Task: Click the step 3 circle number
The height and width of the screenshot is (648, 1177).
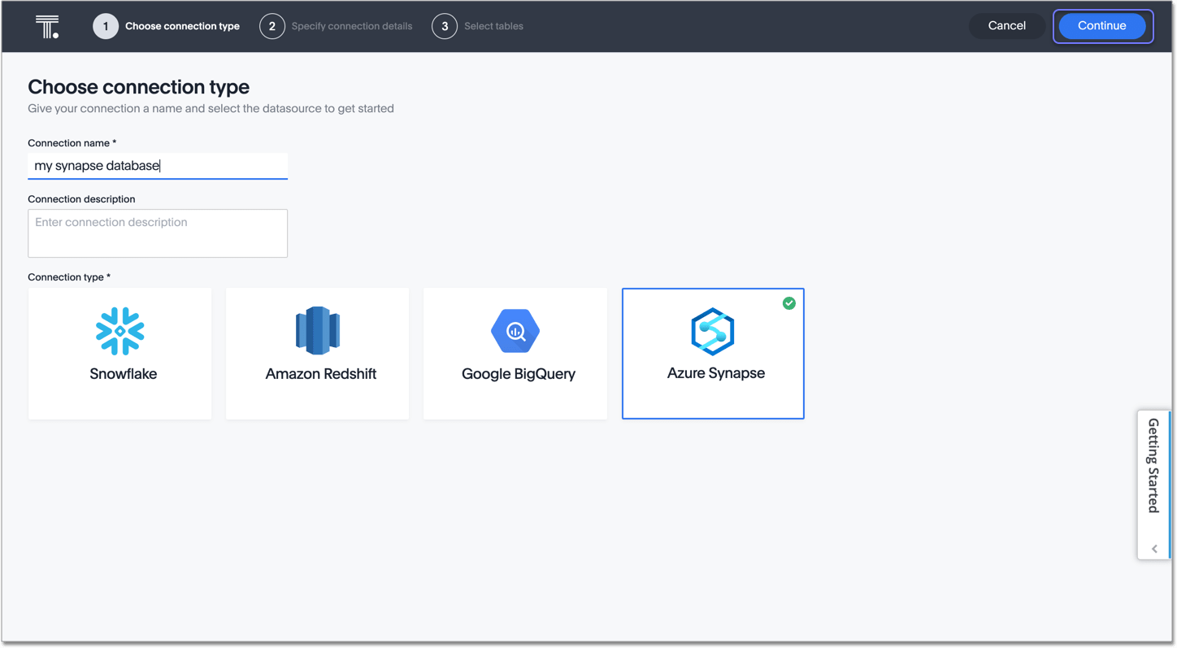Action: pyautogui.click(x=445, y=26)
